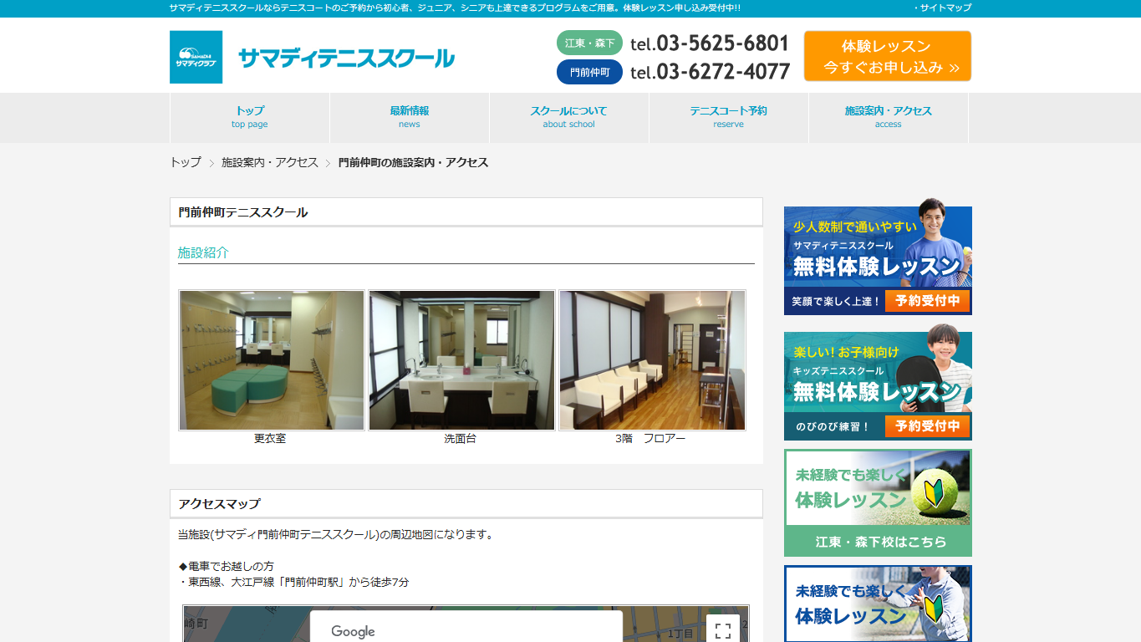Open the 施設案内・アクセス access menu
The height and width of the screenshot is (642, 1141).
[889, 117]
